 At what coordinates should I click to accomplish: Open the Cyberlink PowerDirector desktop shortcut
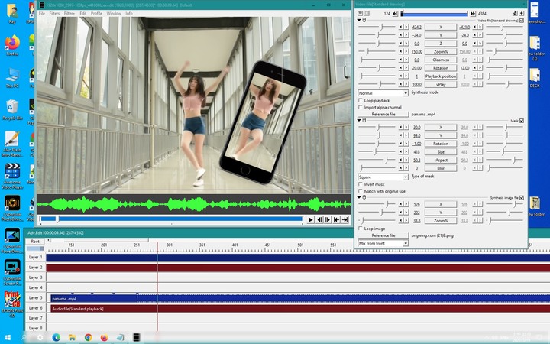pos(12,241)
